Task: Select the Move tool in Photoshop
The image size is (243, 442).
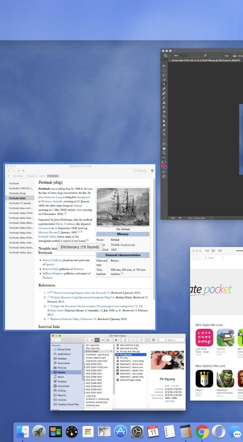Action: click(x=164, y=66)
